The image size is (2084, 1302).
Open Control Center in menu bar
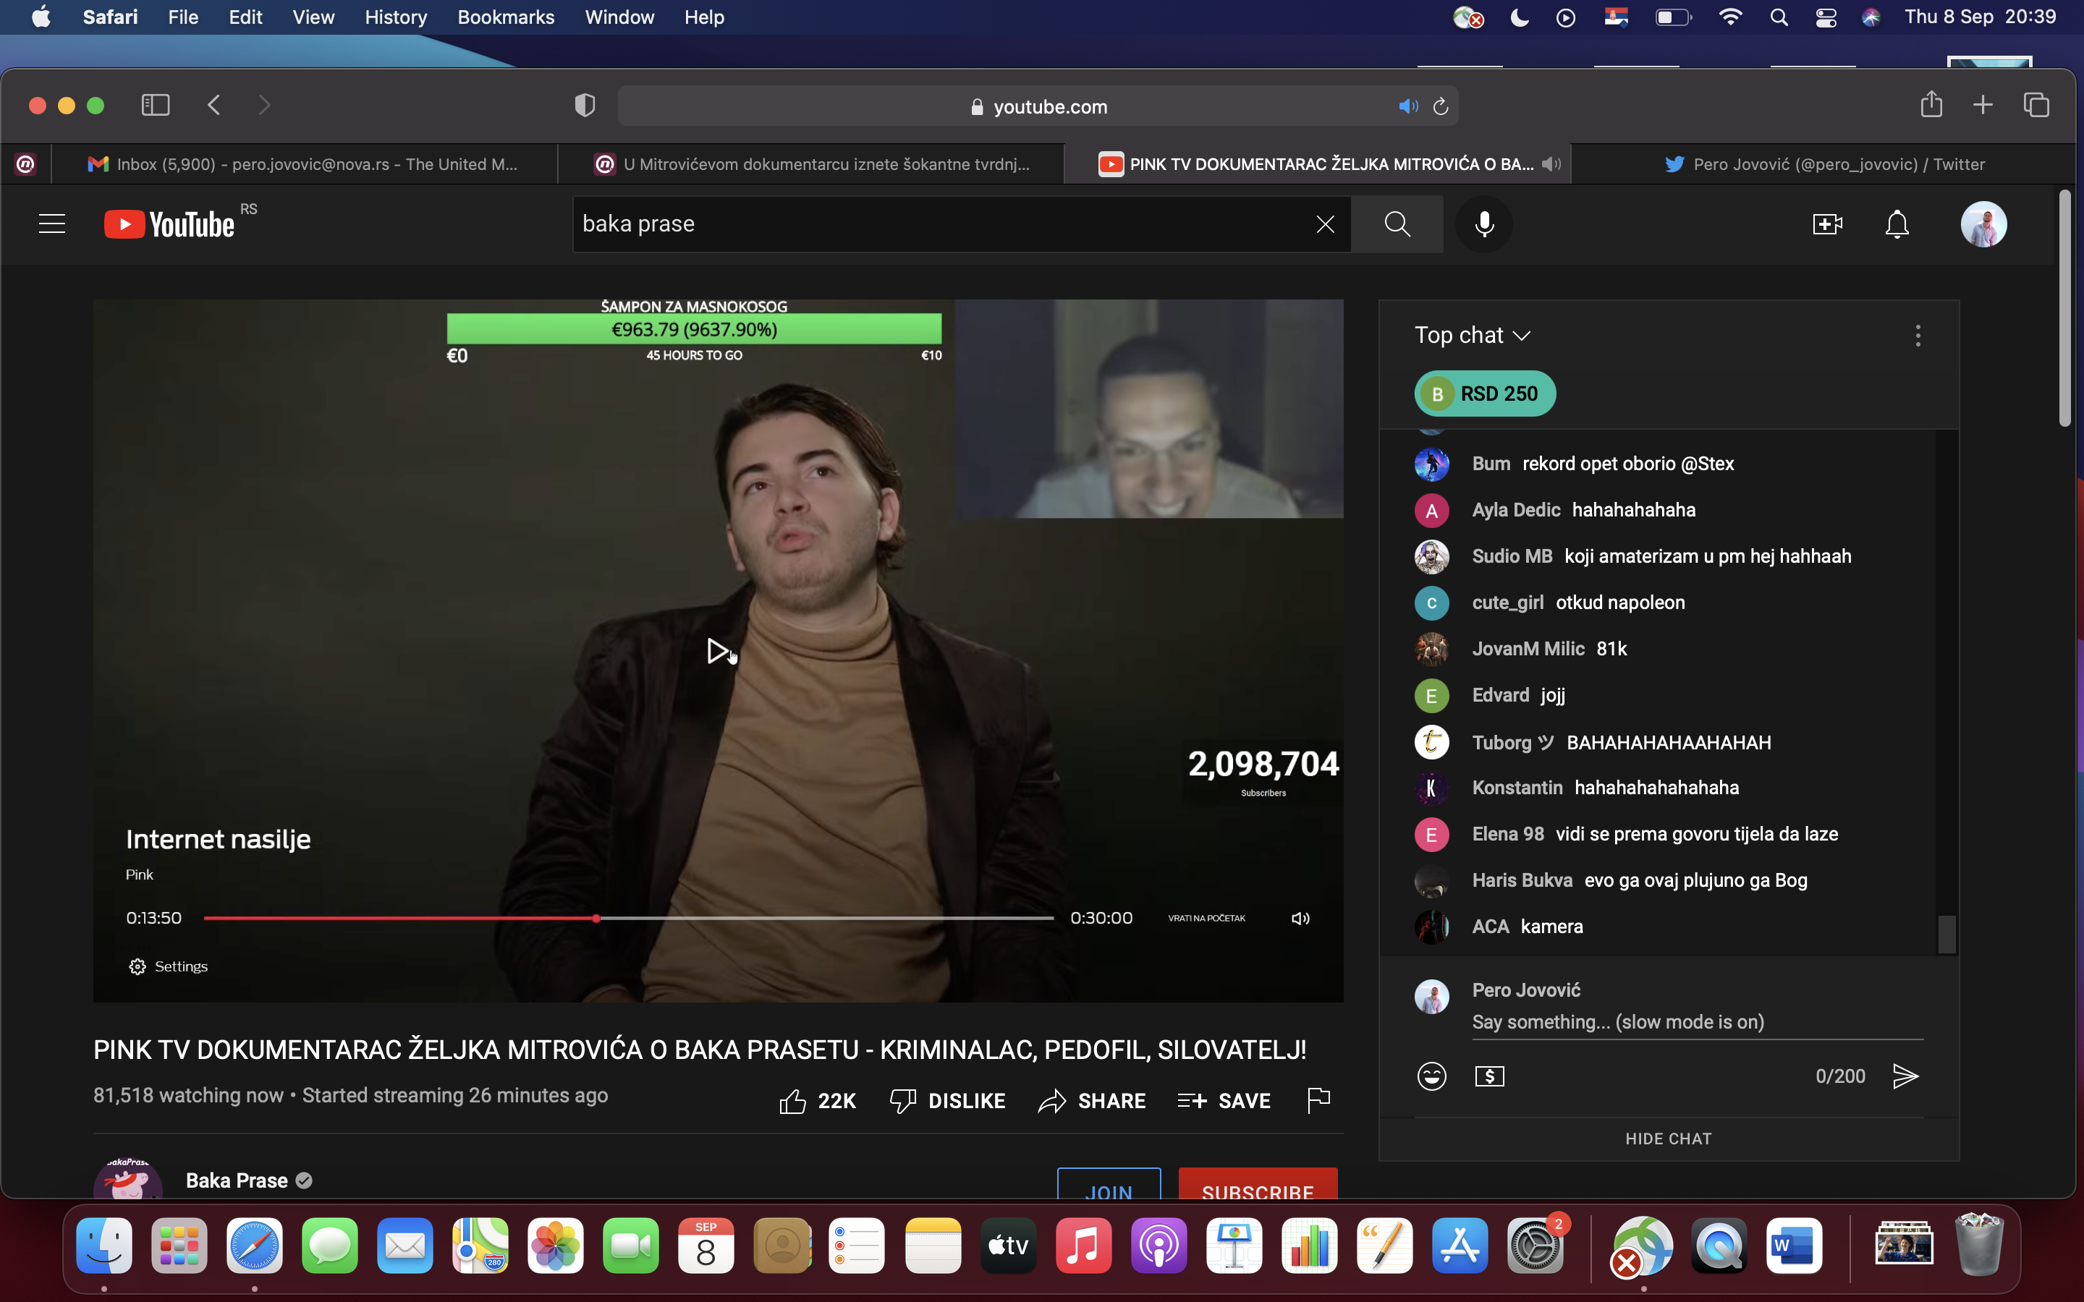(1826, 17)
